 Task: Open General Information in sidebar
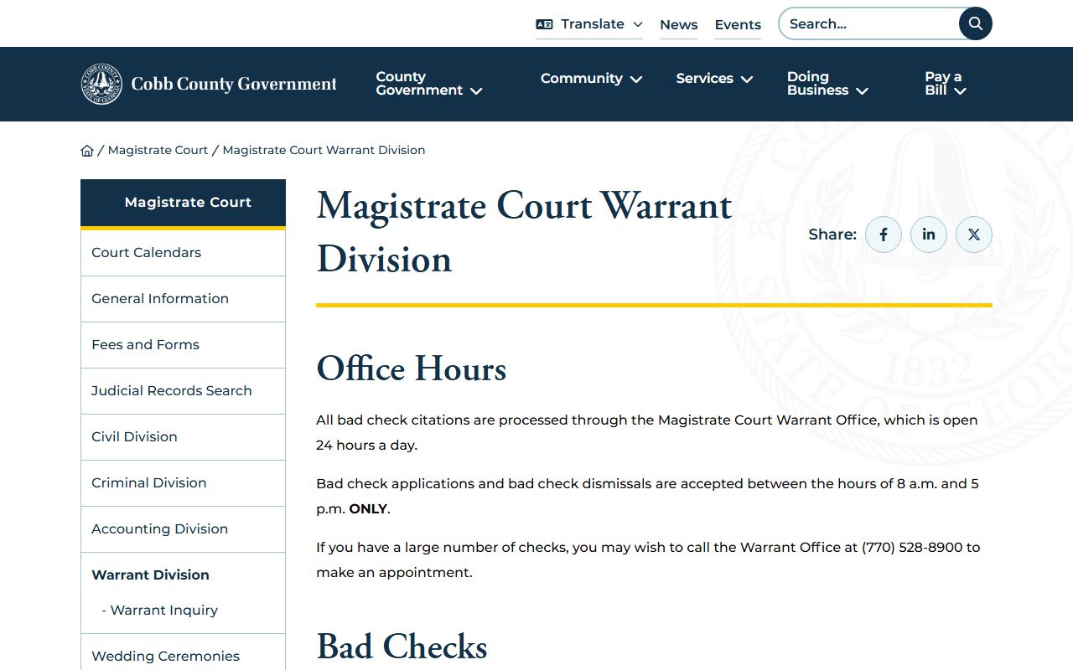click(x=183, y=299)
